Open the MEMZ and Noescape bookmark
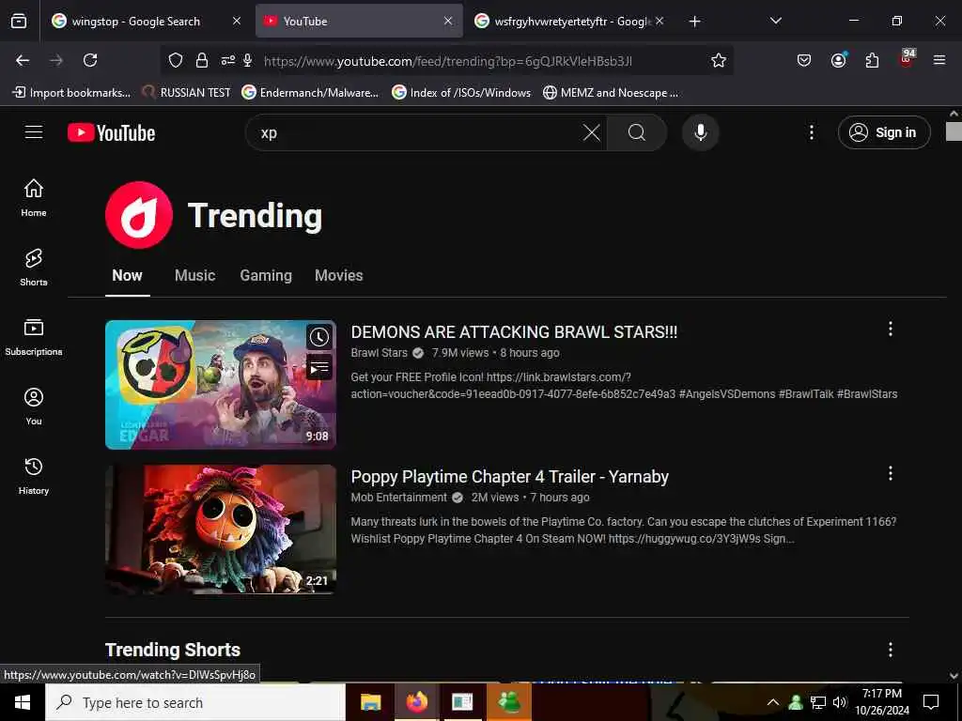 click(611, 93)
